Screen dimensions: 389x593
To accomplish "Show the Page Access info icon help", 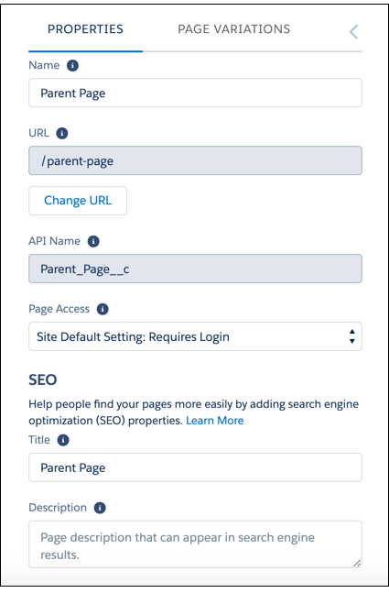I will [103, 309].
